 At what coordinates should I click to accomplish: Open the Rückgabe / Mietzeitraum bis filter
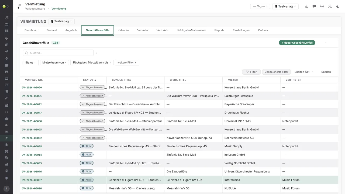(x=92, y=63)
